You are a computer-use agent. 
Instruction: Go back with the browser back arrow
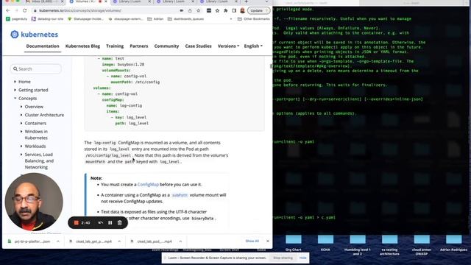8,10
